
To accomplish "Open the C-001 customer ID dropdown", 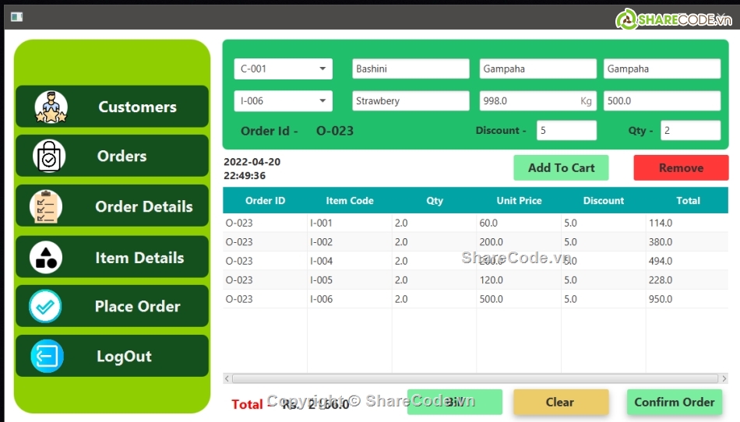I will (x=322, y=69).
